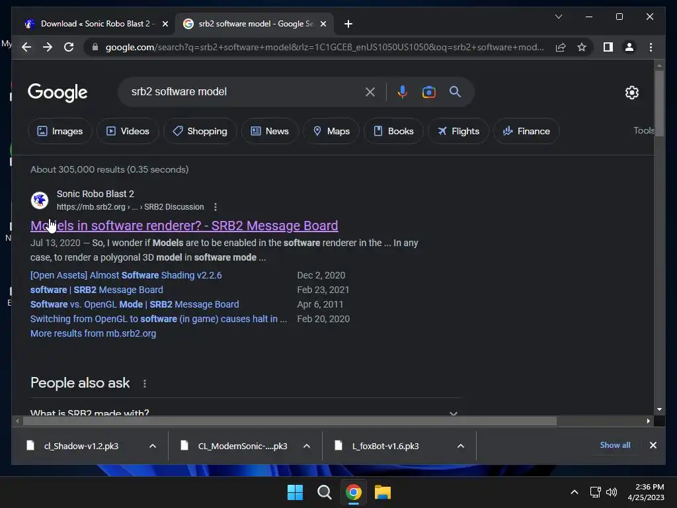The height and width of the screenshot is (508, 677).
Task: Open L_foxBot-v1.6.pk3 downloaded file
Action: tap(385, 446)
